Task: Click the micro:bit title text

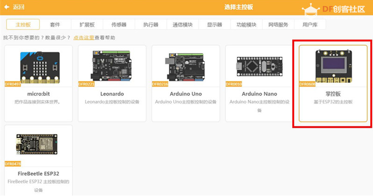Action: click(x=38, y=94)
